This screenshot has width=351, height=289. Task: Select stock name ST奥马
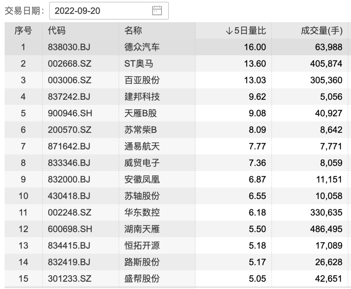pyautogui.click(x=139, y=64)
